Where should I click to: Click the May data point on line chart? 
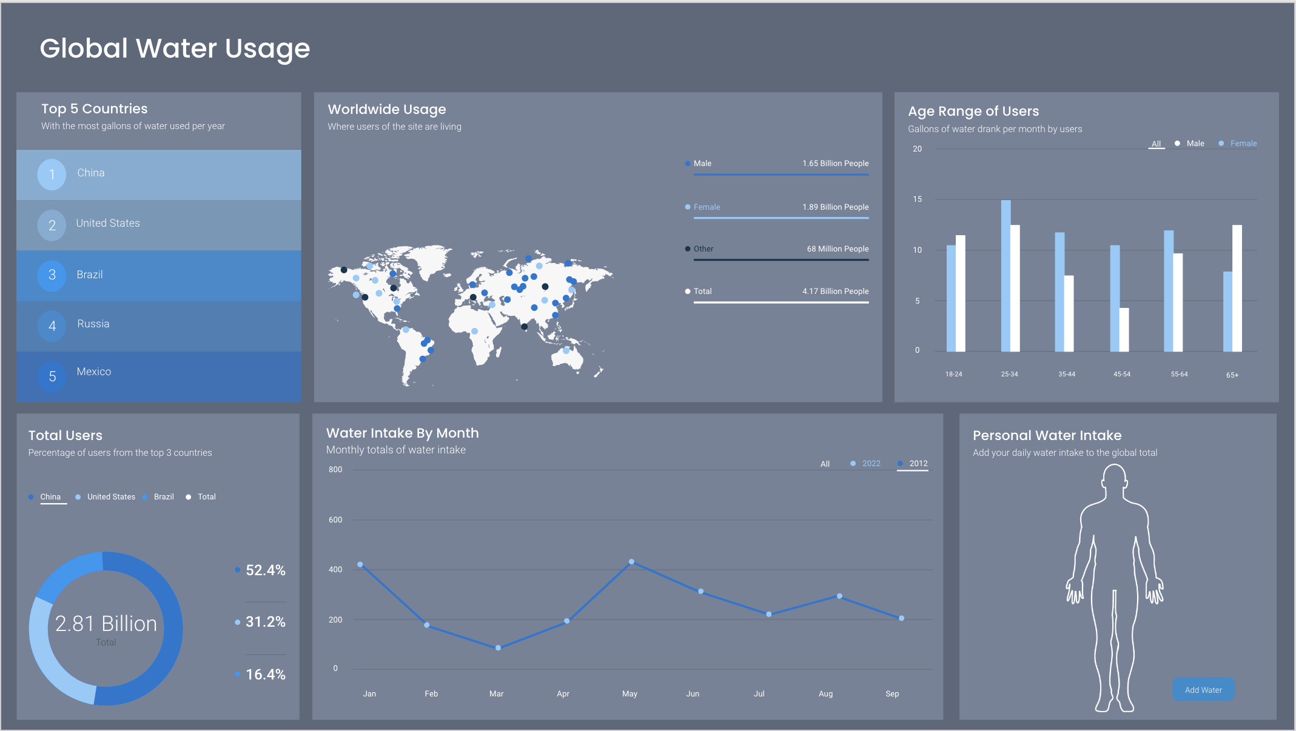click(x=631, y=562)
